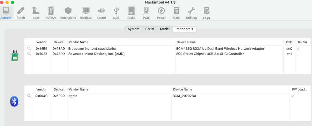The width and height of the screenshot is (312, 126).
Task: Select BCM_20702B0 device name
Action: (x=184, y=96)
